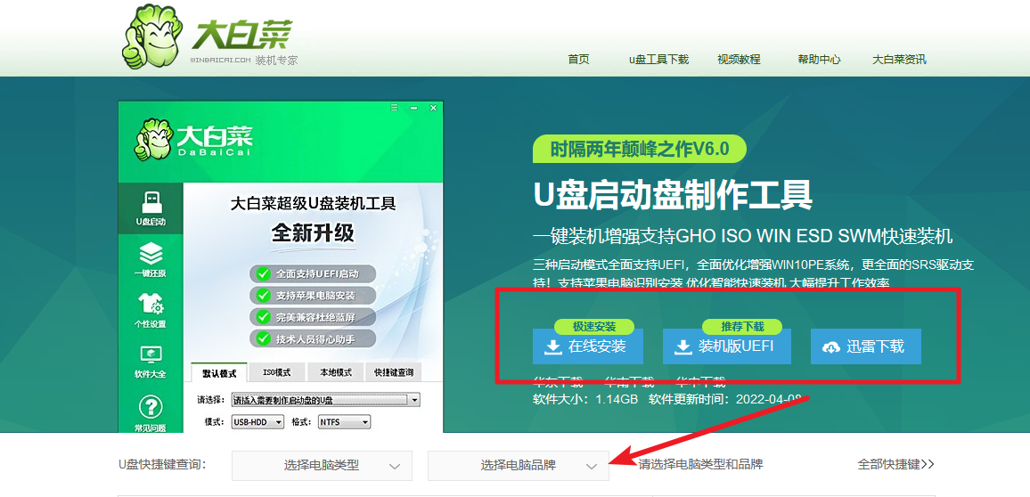Click the 大白菜 cabbage logo in header
1030x497 pixels.
(x=208, y=37)
